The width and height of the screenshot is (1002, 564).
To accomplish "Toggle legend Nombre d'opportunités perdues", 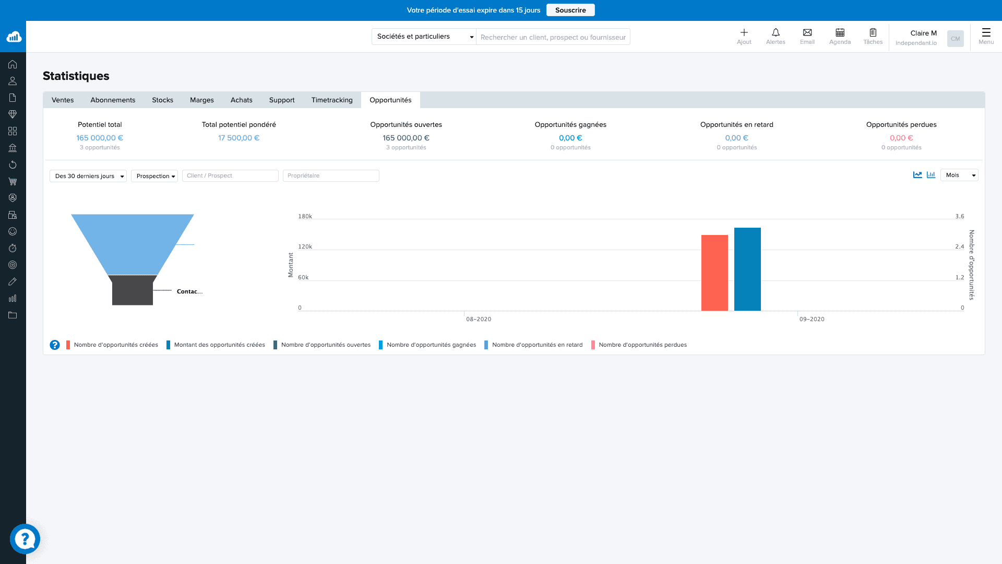I will [x=639, y=345].
